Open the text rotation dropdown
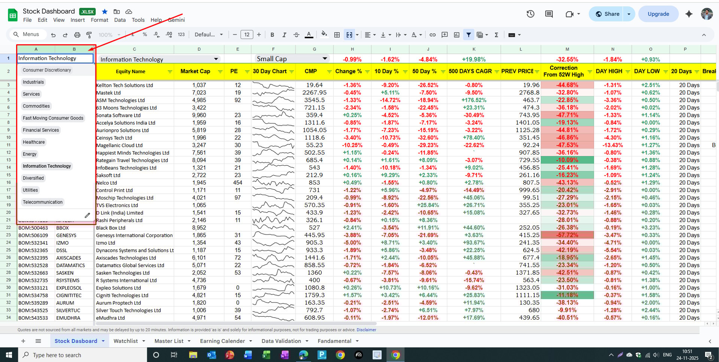This screenshot has width=719, height=362. 416,35
